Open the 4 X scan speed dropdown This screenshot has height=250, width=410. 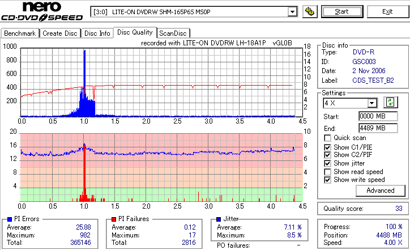tap(371, 103)
